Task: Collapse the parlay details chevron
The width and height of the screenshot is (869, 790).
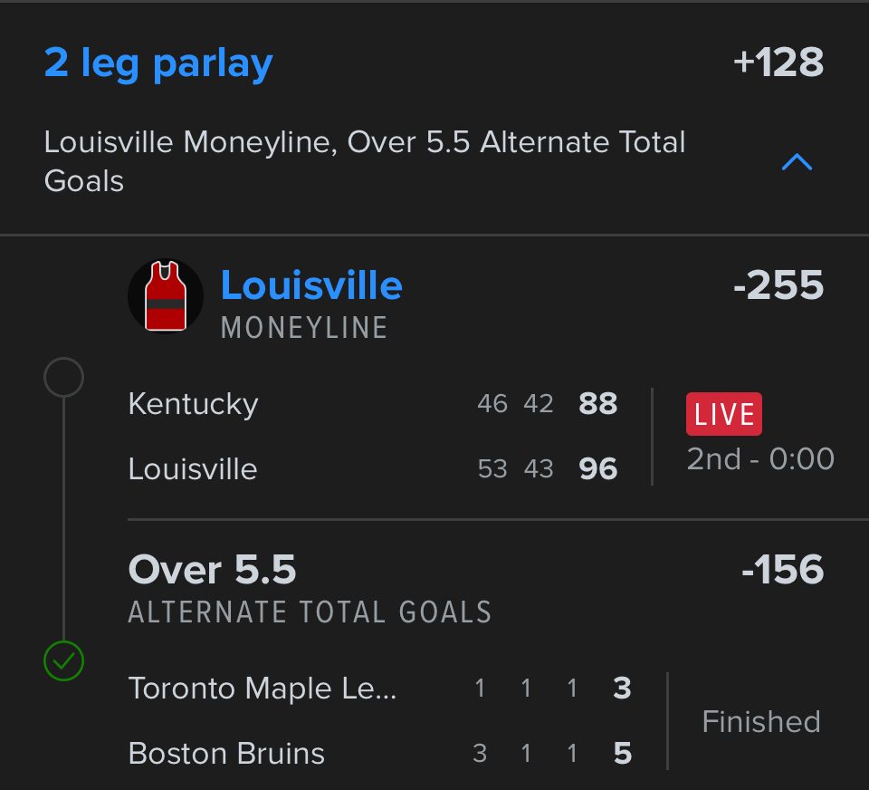Action: (797, 162)
